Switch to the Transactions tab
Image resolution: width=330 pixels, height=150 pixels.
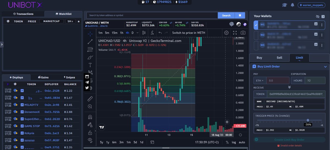point(23,14)
